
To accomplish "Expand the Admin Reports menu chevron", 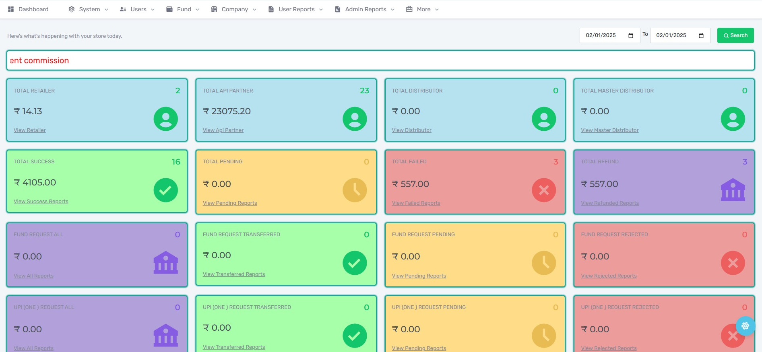I will [392, 10].
